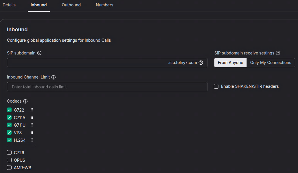Click drag handle icon for VP8 codec
This screenshot has width=298, height=173.
[32, 133]
